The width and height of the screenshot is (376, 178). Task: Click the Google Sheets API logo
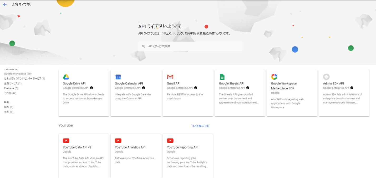coord(222,77)
